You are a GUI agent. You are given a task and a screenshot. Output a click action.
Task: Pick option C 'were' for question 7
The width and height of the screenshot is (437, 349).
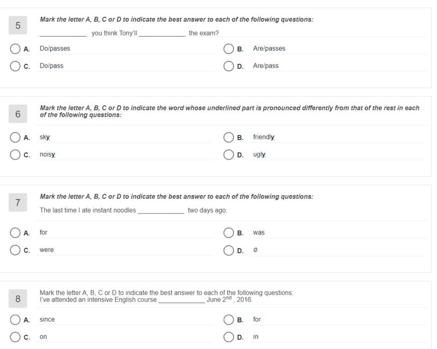tap(15, 250)
